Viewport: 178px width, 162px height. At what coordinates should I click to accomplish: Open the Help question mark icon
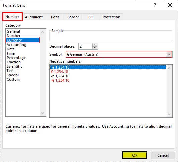[155, 5]
